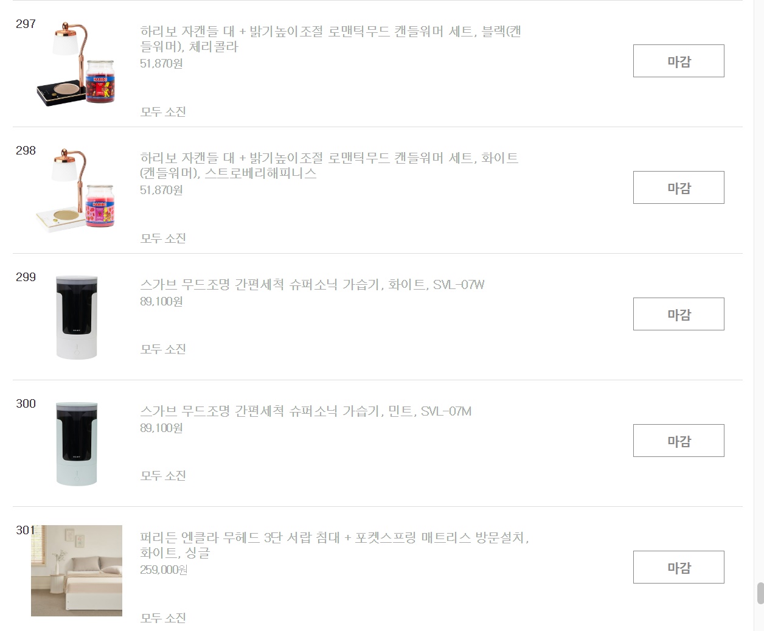Click 마감 button for item 301
The height and width of the screenshot is (631, 764).
point(679,567)
